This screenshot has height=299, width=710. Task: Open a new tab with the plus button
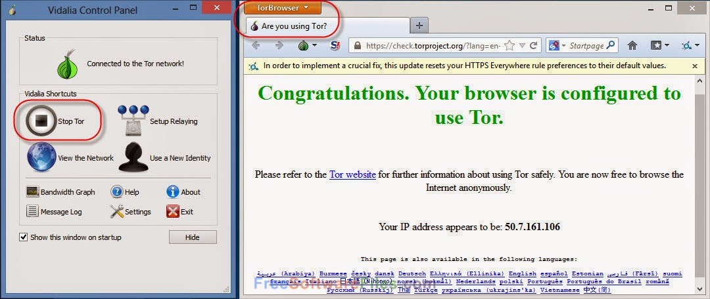click(x=419, y=26)
